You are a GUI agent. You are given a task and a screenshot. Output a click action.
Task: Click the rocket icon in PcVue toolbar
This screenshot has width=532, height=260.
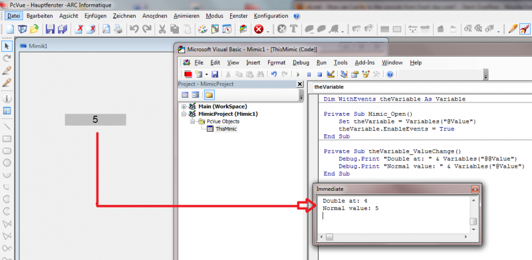click(x=524, y=29)
